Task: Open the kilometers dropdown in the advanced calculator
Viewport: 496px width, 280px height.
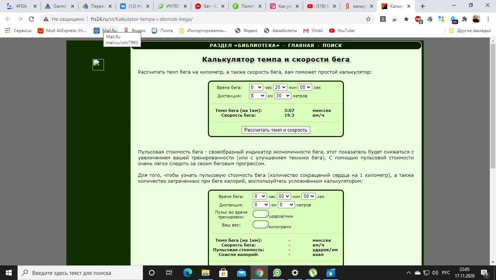Action: (261, 205)
